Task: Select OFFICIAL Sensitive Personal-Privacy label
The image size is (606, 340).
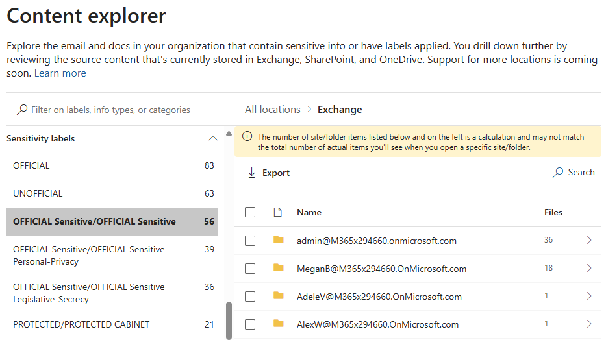Action: pos(112,256)
